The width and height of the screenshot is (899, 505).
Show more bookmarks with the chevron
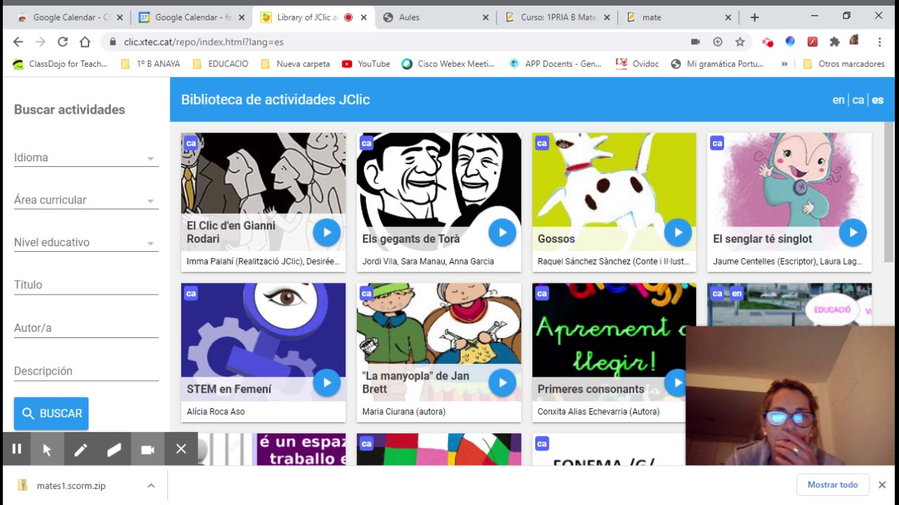pos(785,64)
